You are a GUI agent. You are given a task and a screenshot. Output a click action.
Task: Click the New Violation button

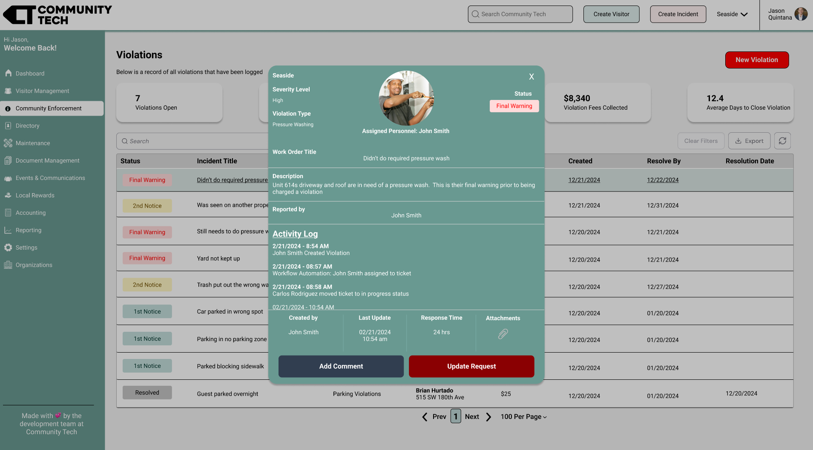click(757, 60)
